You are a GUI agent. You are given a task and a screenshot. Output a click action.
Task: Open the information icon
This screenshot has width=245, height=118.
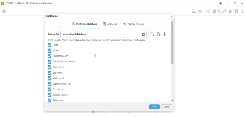point(236,11)
